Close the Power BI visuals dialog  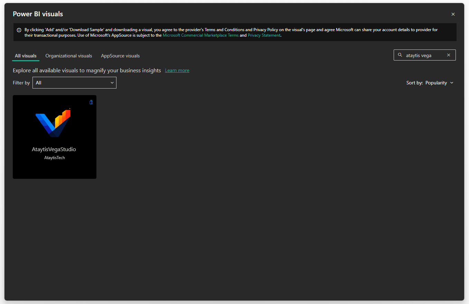[453, 14]
